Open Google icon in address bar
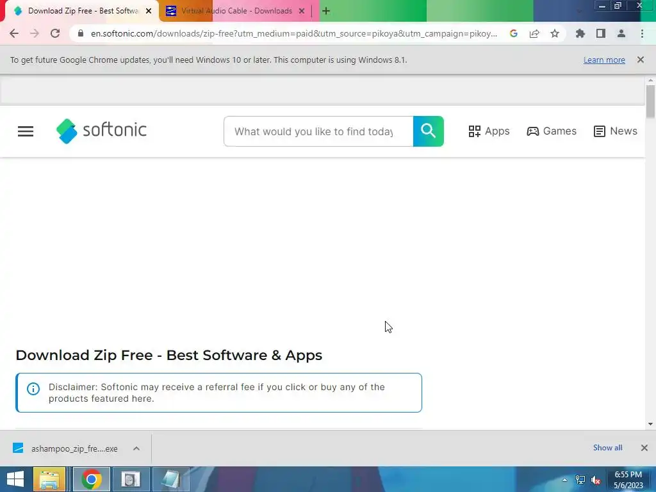This screenshot has width=656, height=492. 514,33
